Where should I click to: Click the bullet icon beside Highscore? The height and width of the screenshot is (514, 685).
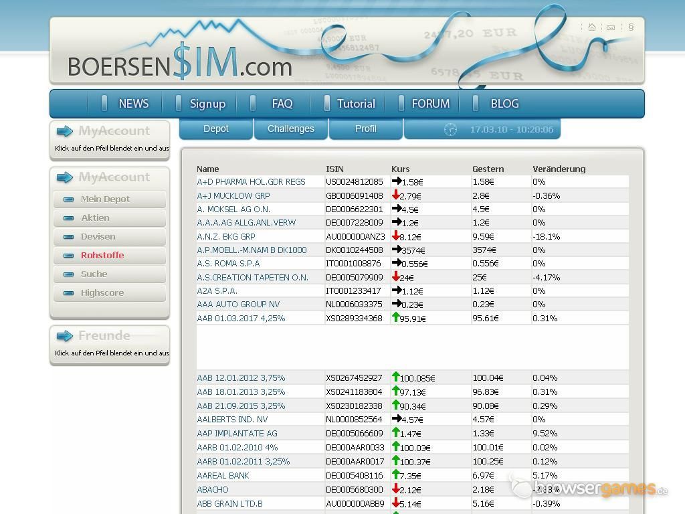click(69, 293)
